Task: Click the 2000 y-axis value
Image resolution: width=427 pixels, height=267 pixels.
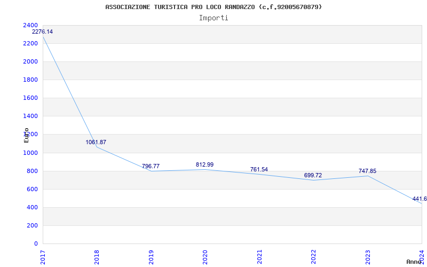Action: pyautogui.click(x=30, y=62)
